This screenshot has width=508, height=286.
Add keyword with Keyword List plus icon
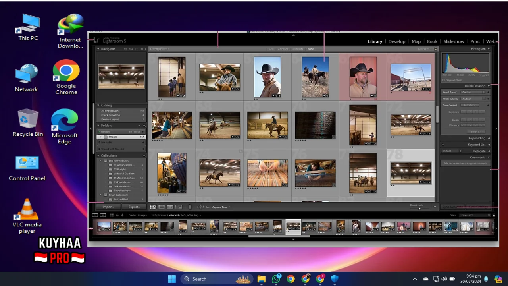point(443,145)
